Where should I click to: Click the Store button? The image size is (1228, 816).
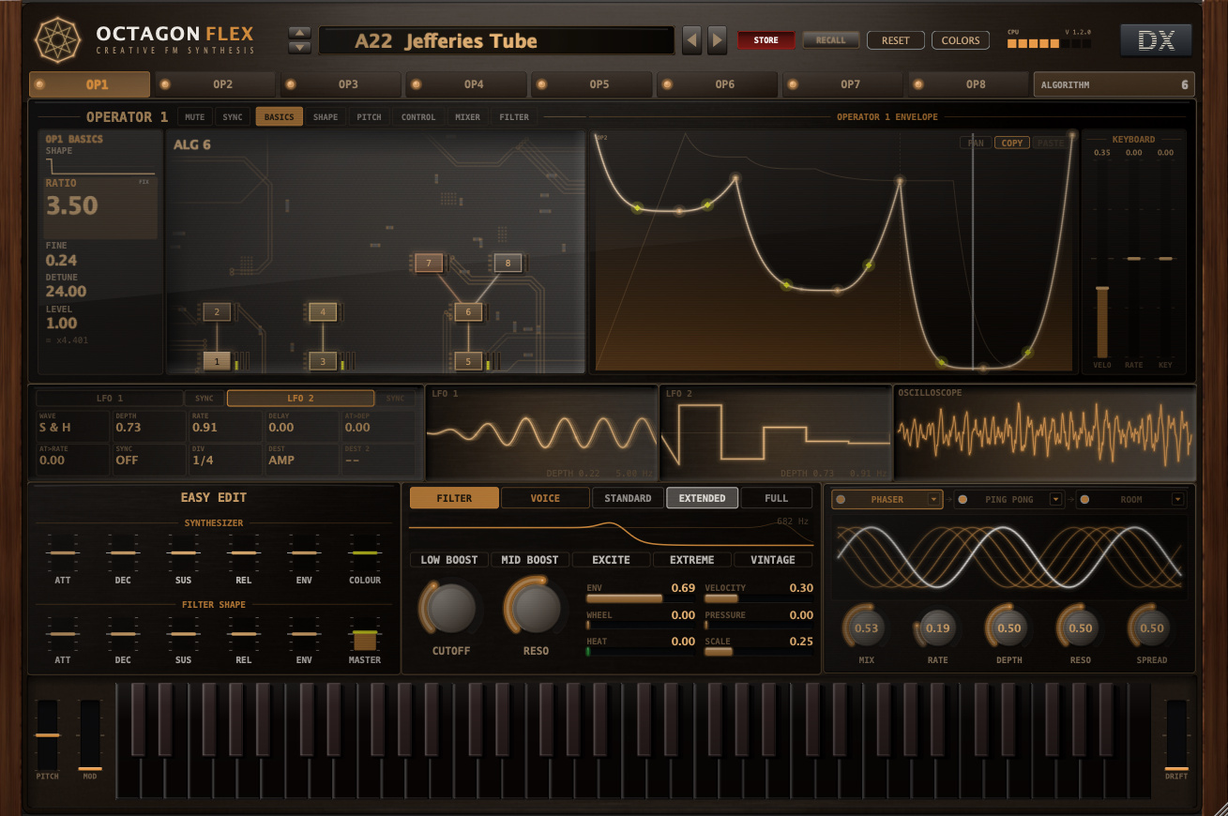point(766,40)
